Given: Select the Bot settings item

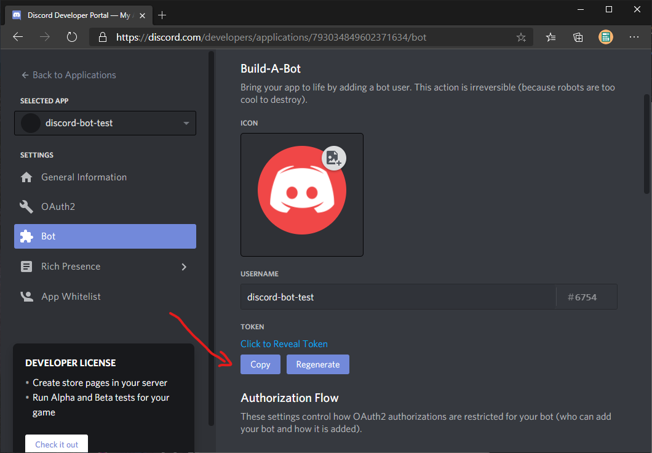Looking at the screenshot, I should [x=105, y=236].
